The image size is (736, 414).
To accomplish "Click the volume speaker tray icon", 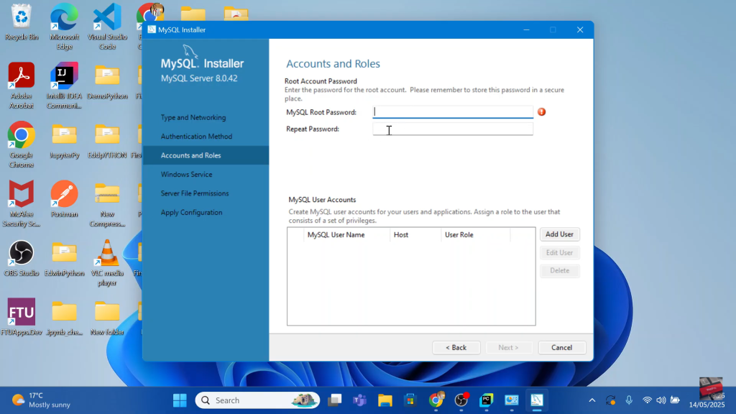I will point(661,400).
